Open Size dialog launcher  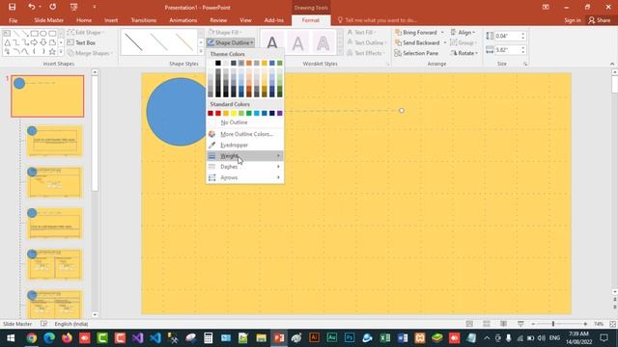click(525, 64)
